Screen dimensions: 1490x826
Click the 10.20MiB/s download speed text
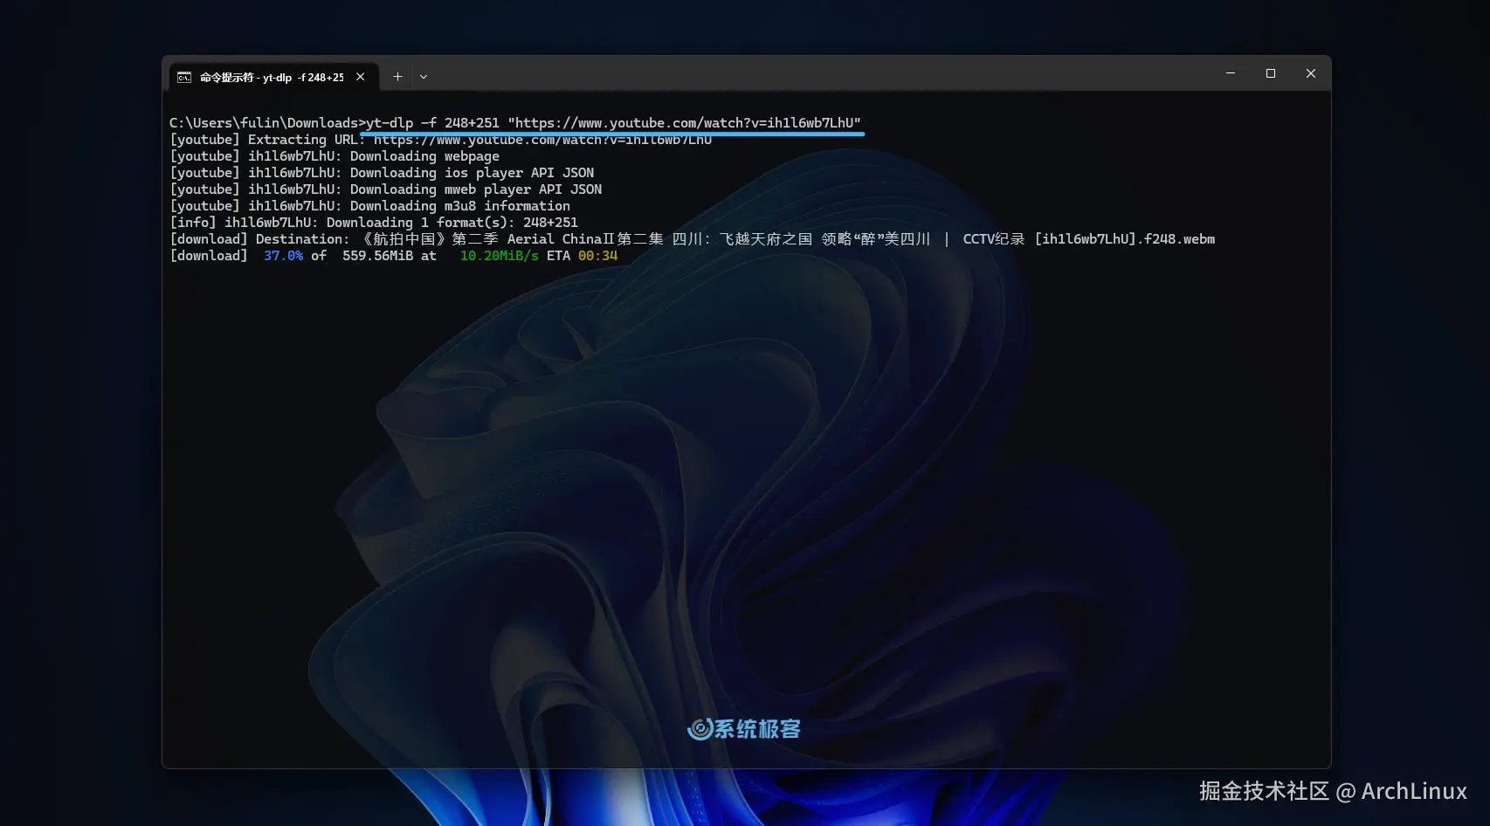498,255
